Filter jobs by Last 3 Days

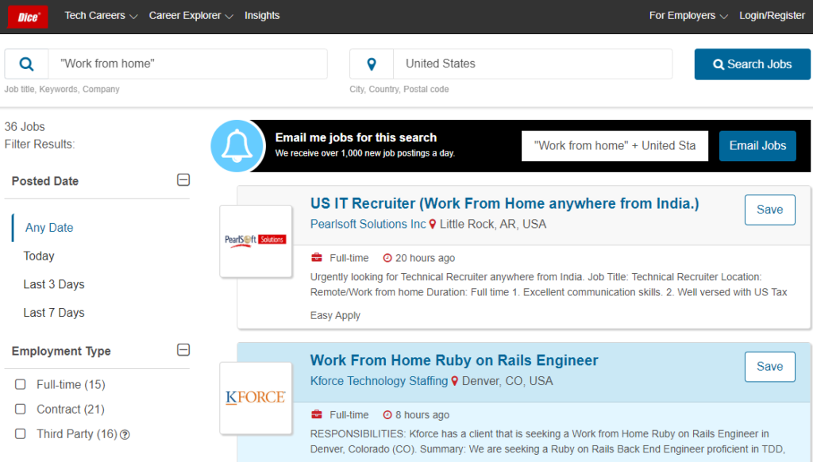tap(54, 284)
